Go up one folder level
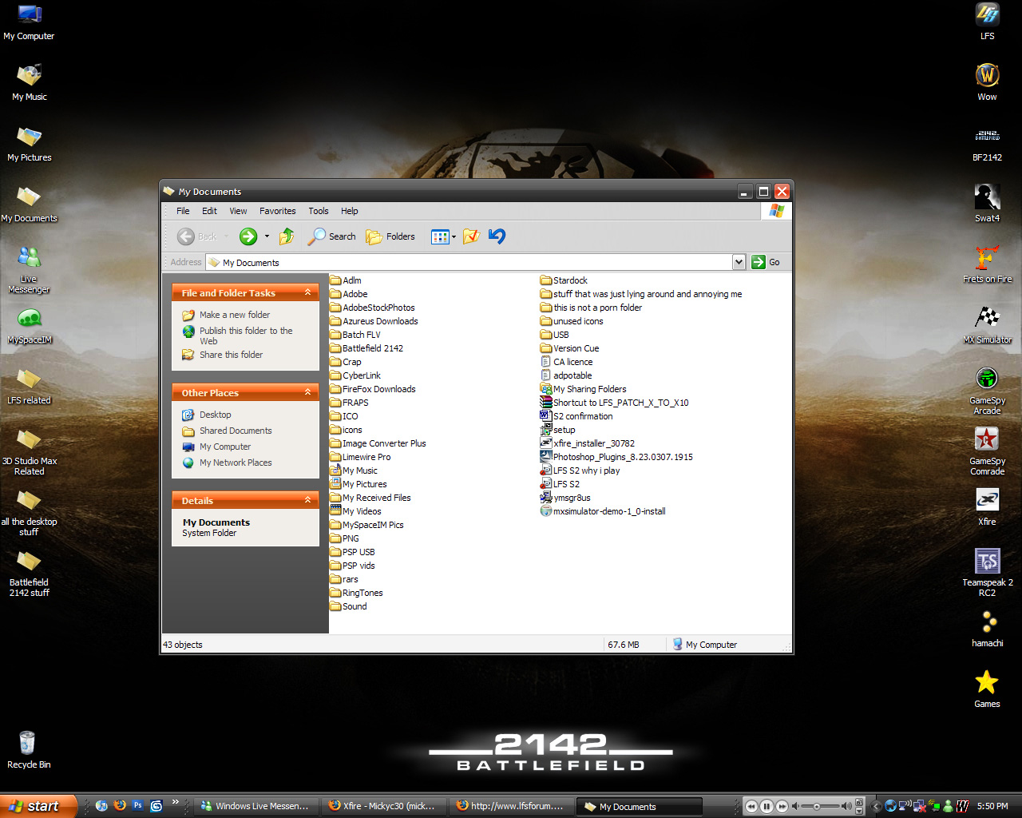Viewport: 1022px width, 818px height. pos(287,236)
